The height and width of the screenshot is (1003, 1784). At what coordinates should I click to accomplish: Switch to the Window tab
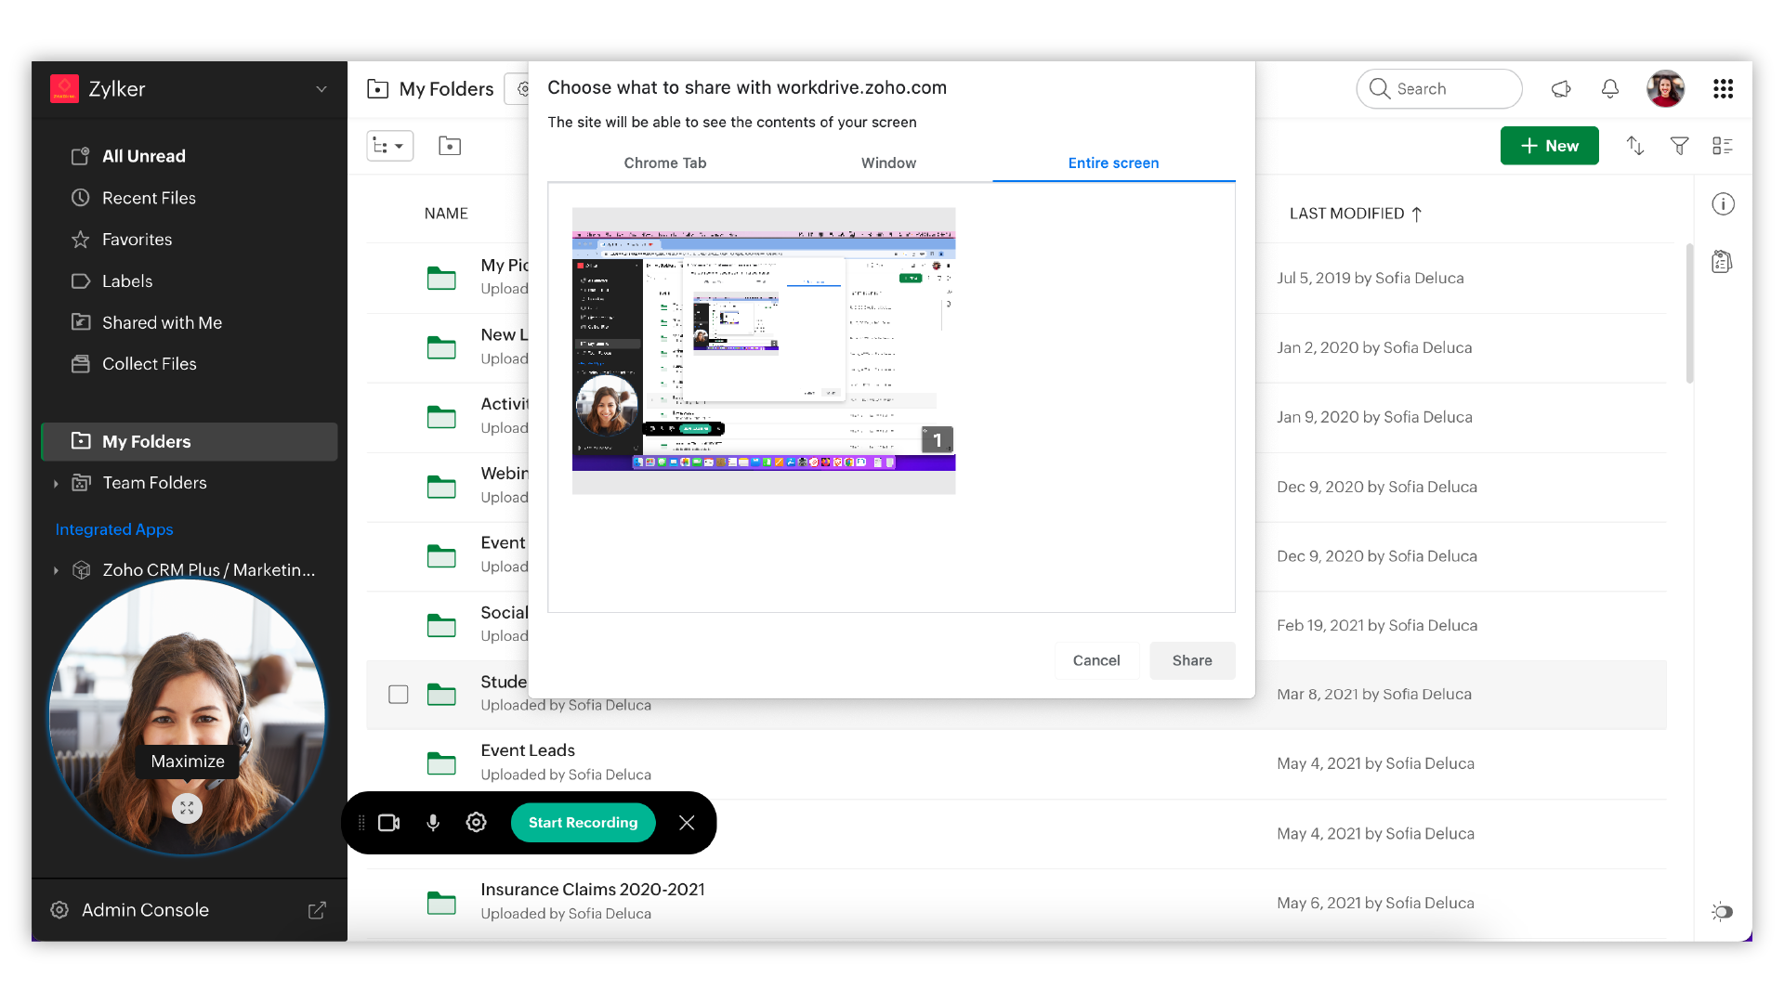click(x=888, y=163)
